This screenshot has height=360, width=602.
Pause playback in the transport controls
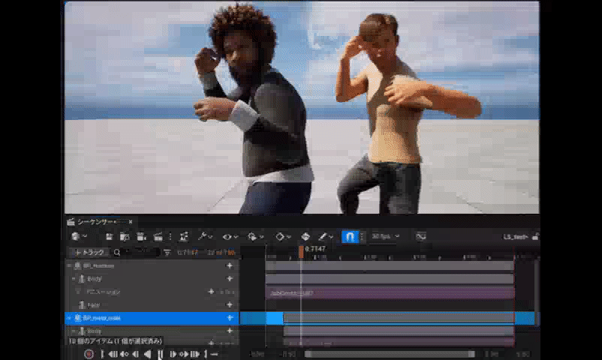click(x=160, y=354)
